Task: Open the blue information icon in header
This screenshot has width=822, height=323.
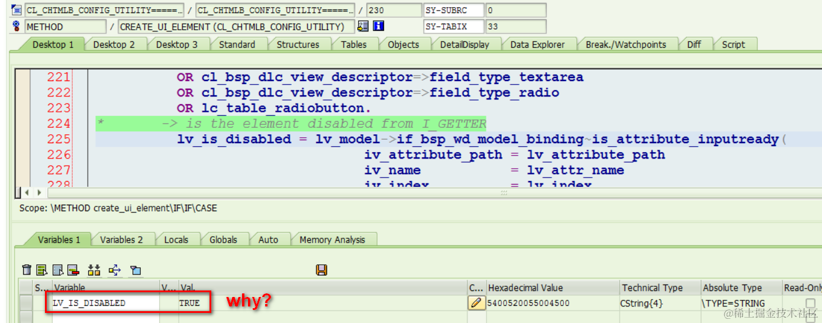Action: tap(379, 26)
